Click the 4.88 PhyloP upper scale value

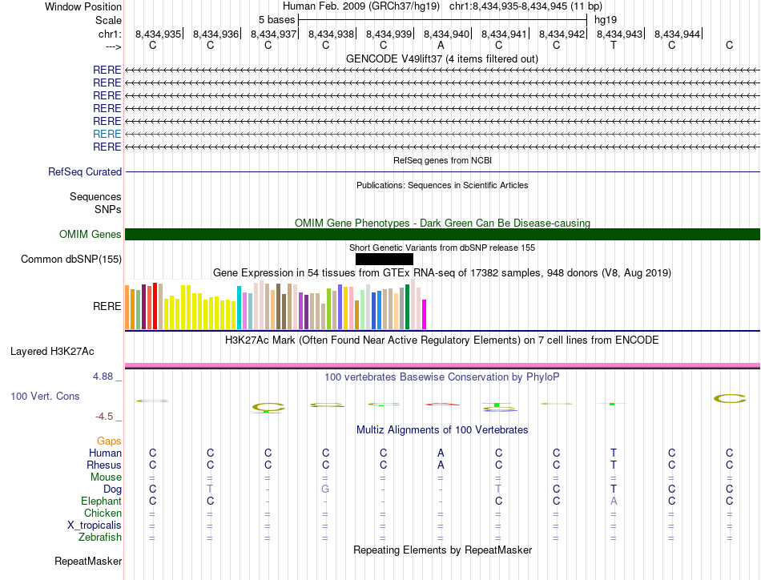103,377
